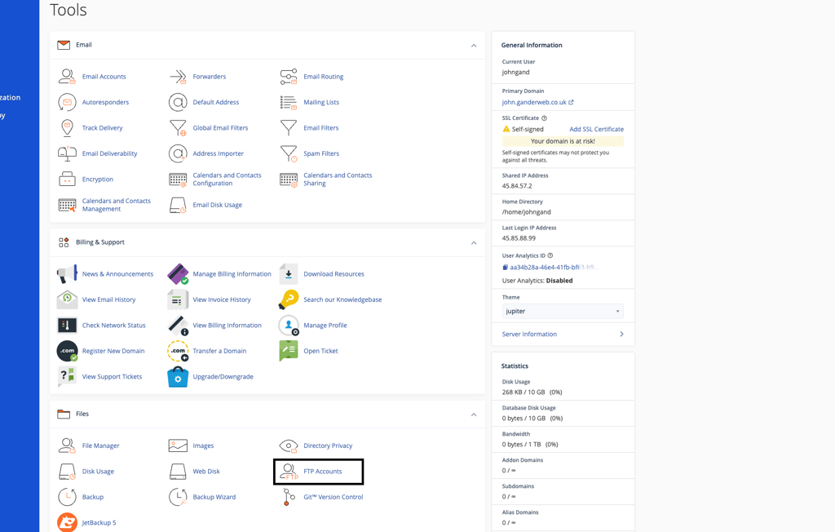Open the john.ganderweb.co.uk primary domain link
The width and height of the screenshot is (835, 532).
point(537,102)
